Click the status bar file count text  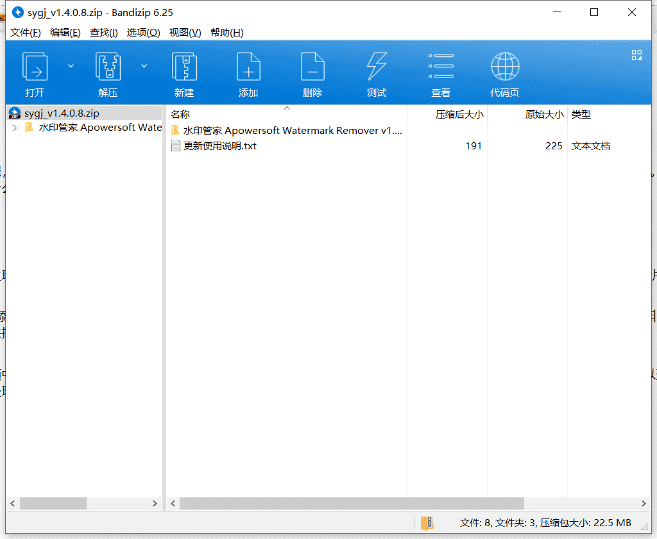[545, 523]
